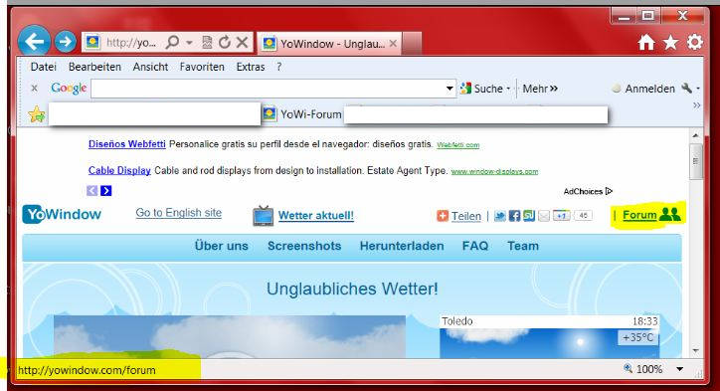
Task: Open YoWi-Forum favorites bar link
Action: [x=302, y=114]
